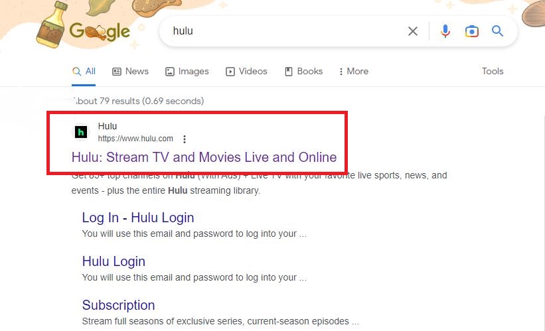Screen dimensions: 545x331
Task: Clear the search box with X icon
Action: [x=413, y=31]
